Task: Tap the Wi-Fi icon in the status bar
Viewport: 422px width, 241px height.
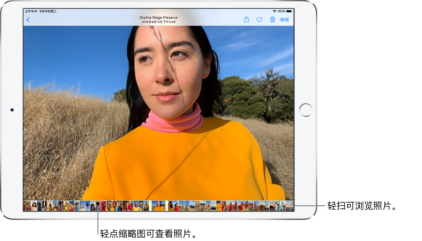Action: click(x=274, y=10)
